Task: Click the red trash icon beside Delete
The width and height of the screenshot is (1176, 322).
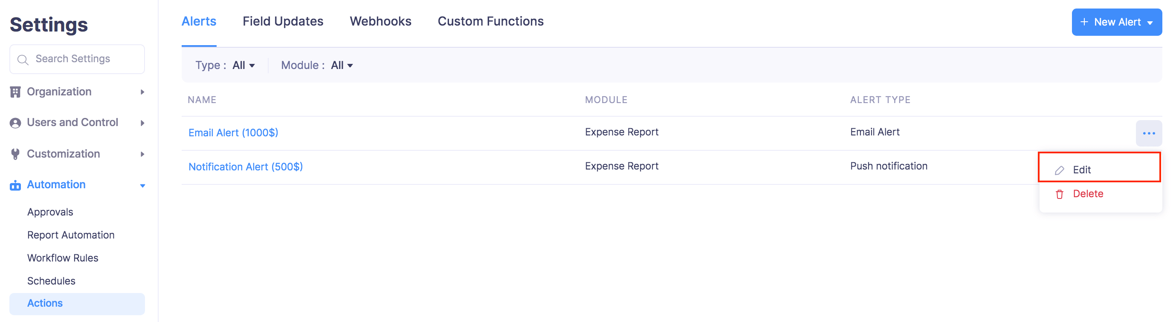Action: tap(1059, 194)
